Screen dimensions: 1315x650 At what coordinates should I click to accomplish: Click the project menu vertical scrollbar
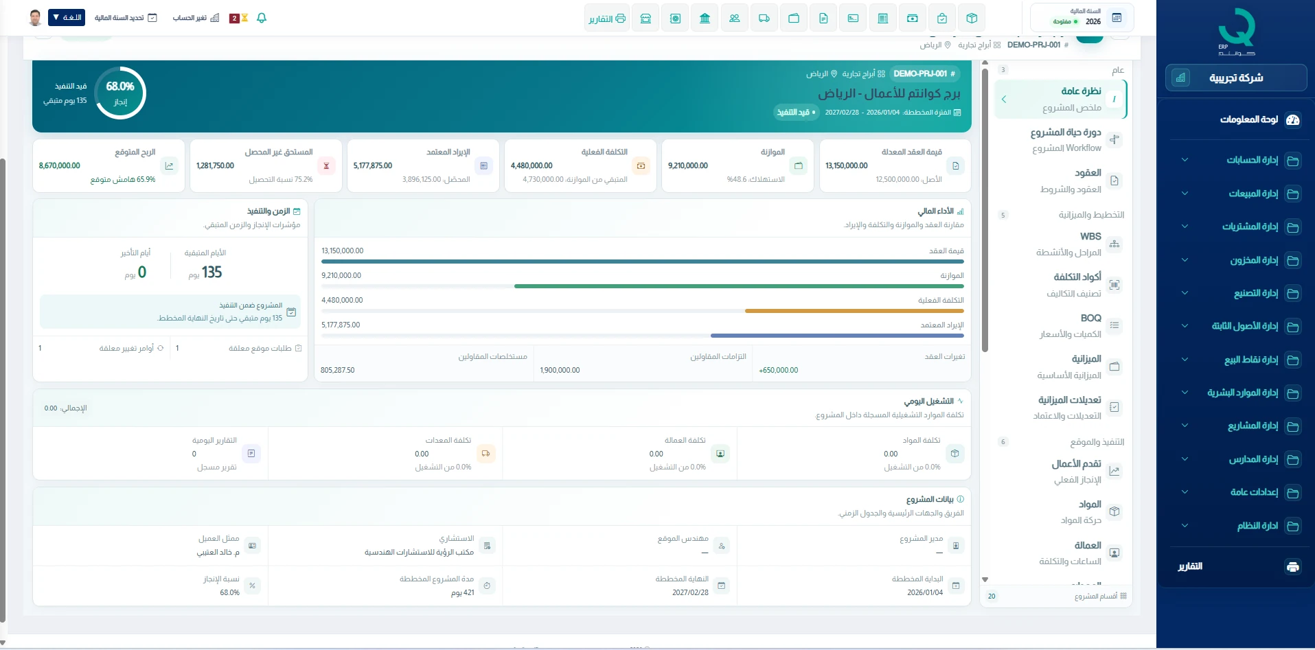(x=985, y=210)
